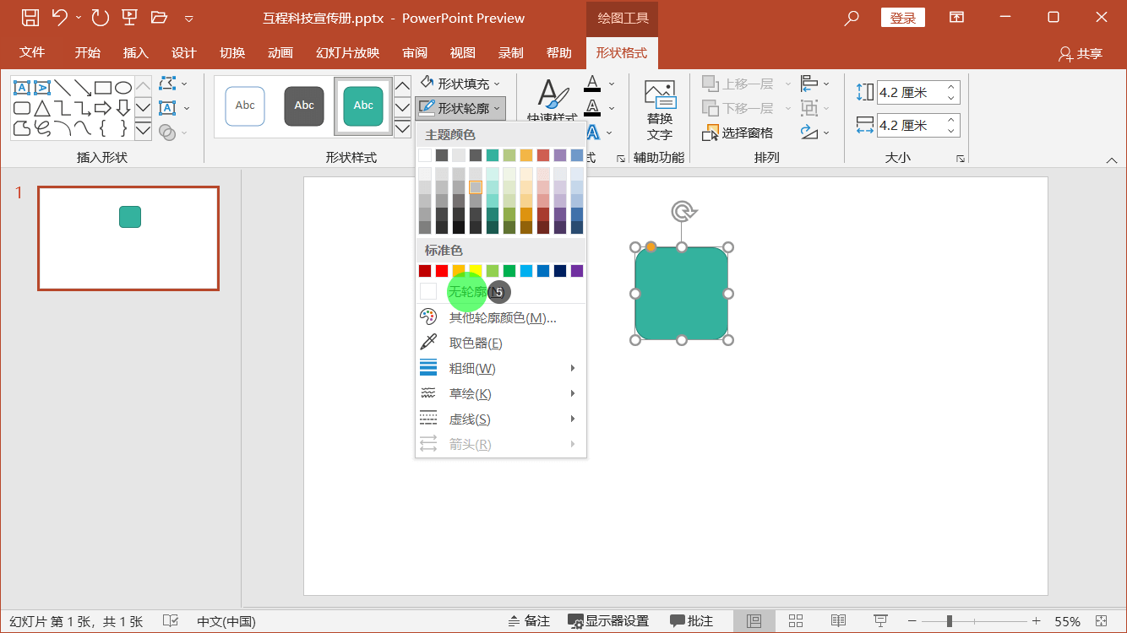The height and width of the screenshot is (633, 1127).
Task: Apply the dark gray Abc shape style
Action: pos(304,105)
